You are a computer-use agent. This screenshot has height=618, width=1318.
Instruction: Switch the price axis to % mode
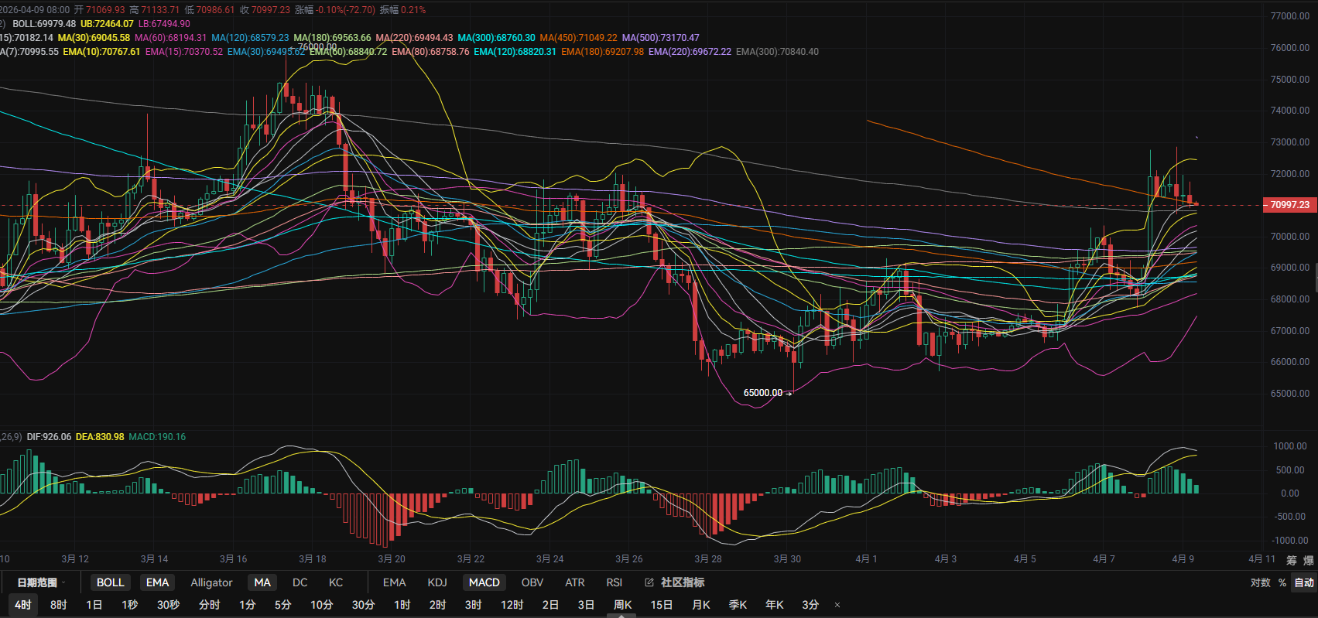(1282, 582)
